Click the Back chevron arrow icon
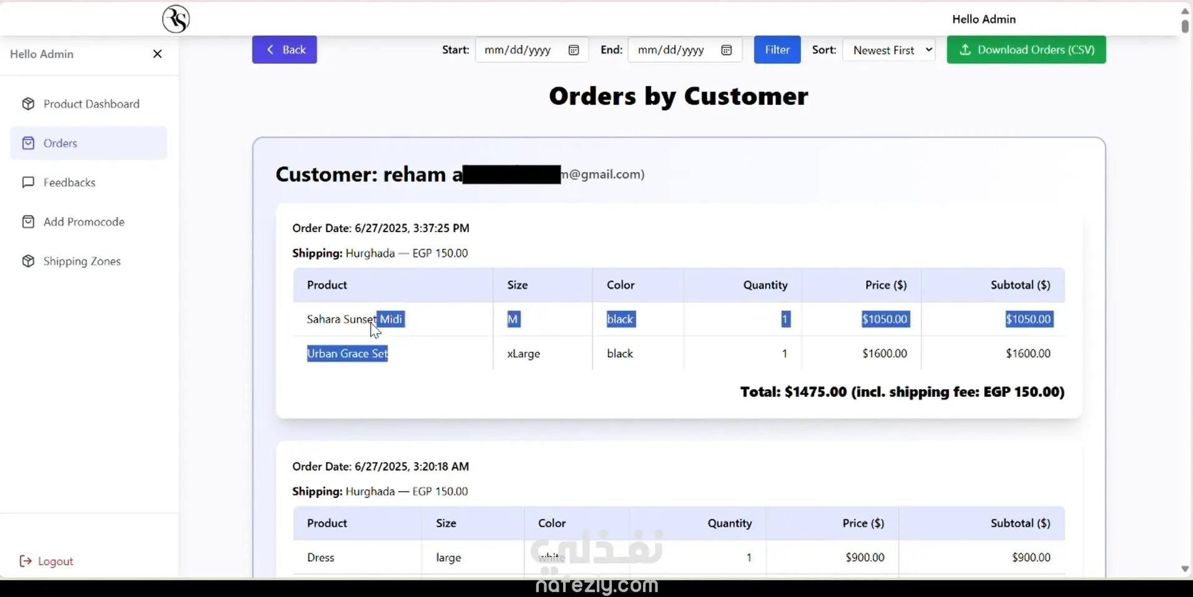 270,50
